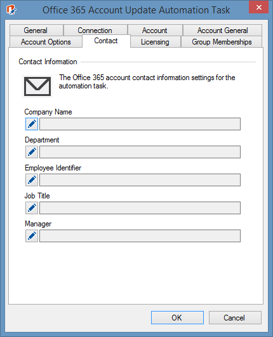Click the Employee Identifier label
The image size is (273, 337).
(53, 168)
